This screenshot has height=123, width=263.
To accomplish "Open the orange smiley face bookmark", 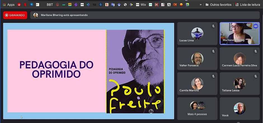I will 181,5.
